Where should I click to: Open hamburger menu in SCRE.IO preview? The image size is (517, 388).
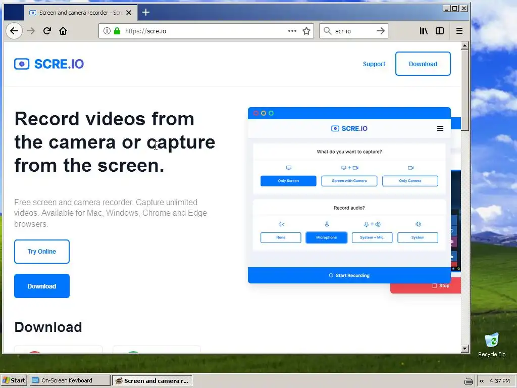440,129
